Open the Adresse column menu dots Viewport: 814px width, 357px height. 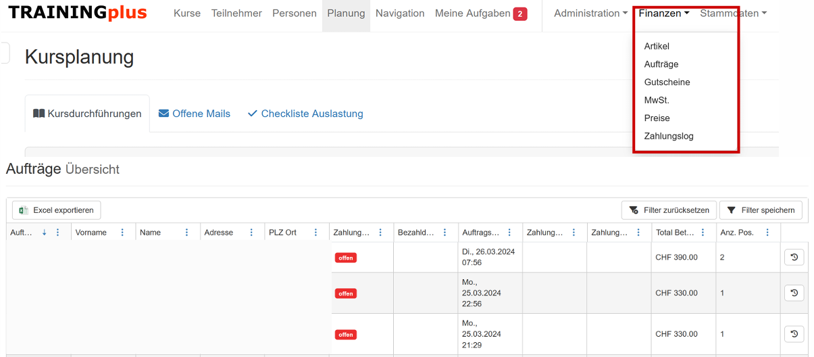(251, 233)
